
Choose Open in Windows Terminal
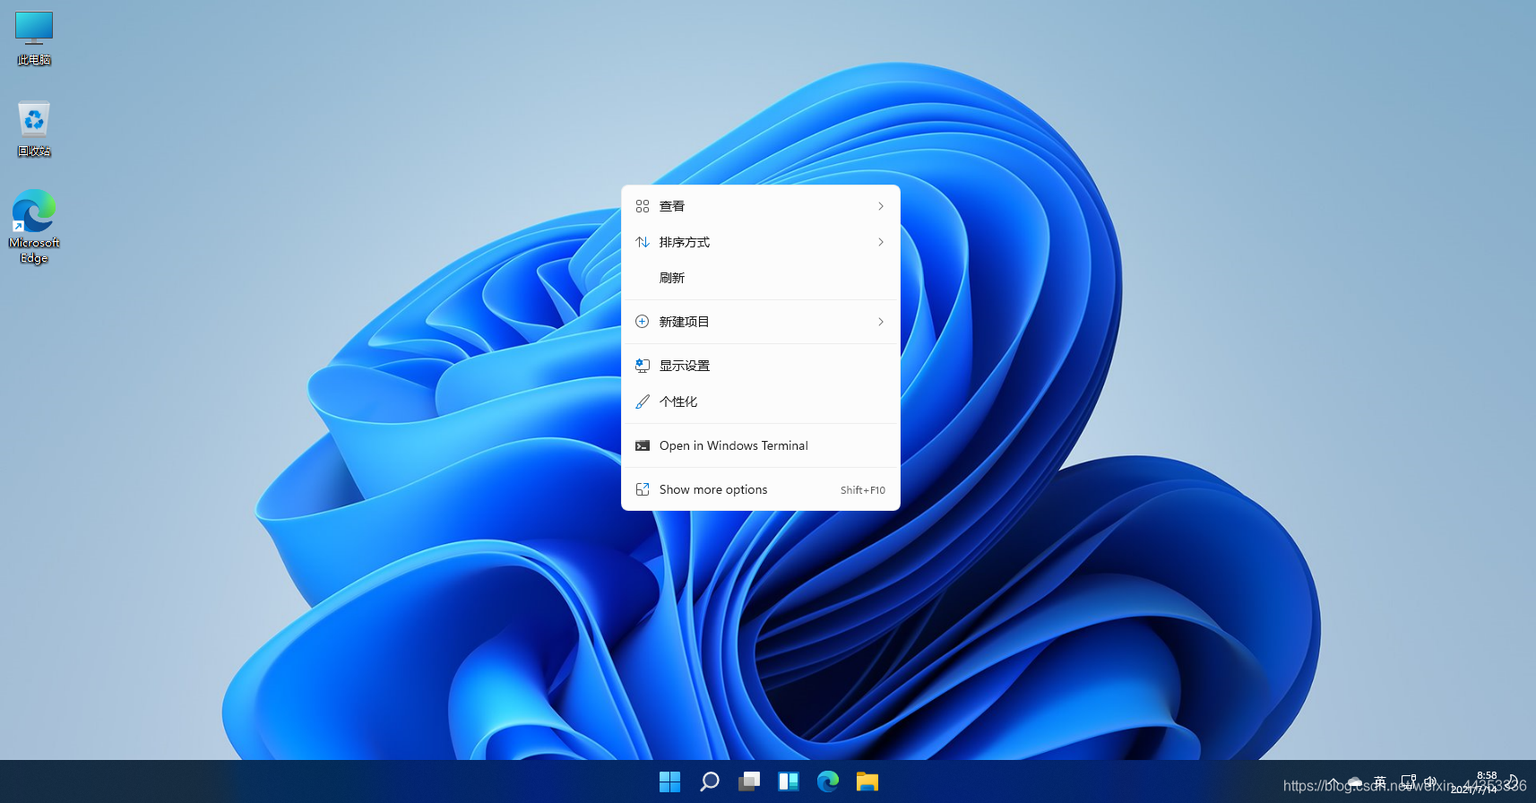pyautogui.click(x=761, y=445)
